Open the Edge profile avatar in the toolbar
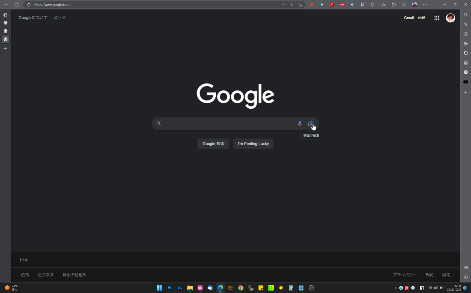Image resolution: width=471 pixels, height=293 pixels. (x=414, y=5)
